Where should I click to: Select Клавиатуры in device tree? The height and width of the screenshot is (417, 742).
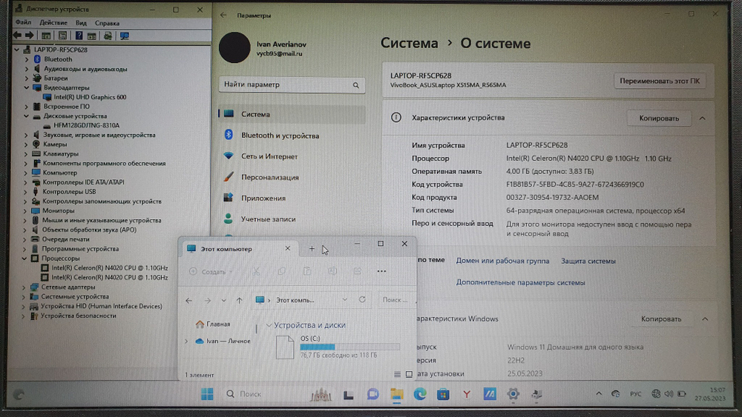[x=61, y=153]
